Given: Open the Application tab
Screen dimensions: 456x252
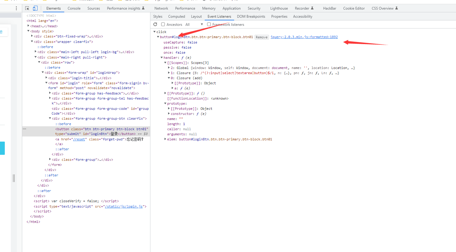Looking at the screenshot, I should (x=231, y=8).
